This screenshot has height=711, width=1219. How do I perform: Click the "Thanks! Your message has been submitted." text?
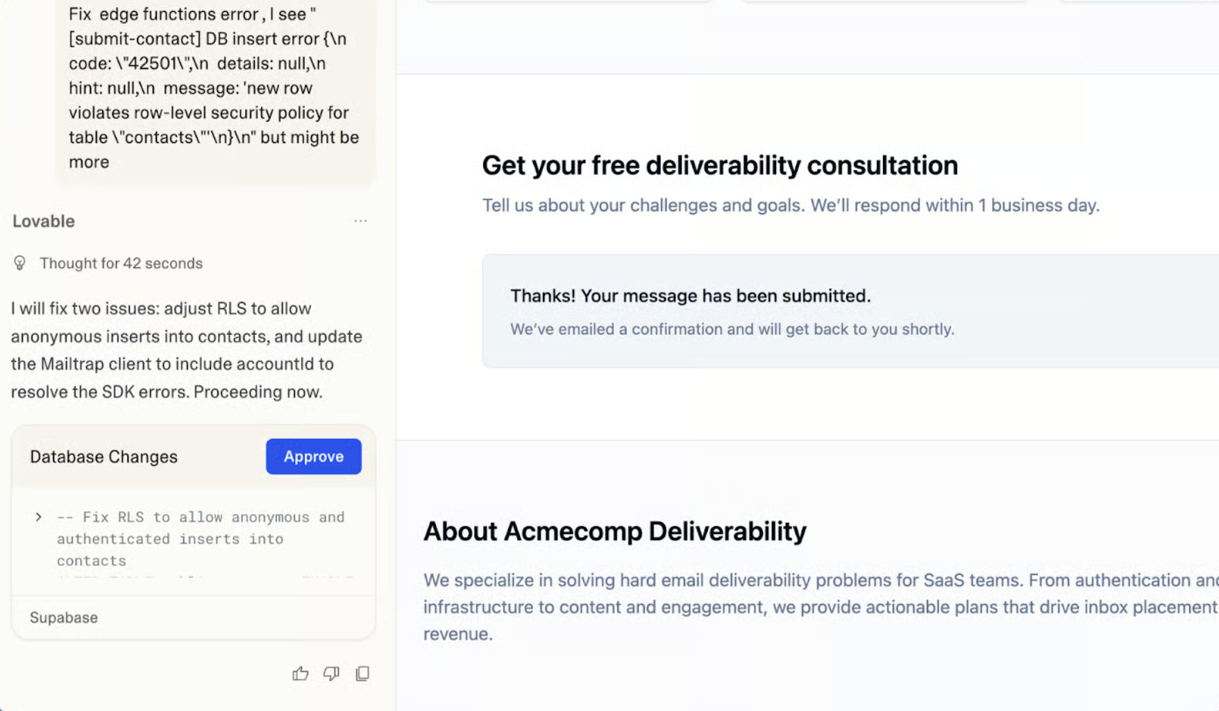[690, 296]
